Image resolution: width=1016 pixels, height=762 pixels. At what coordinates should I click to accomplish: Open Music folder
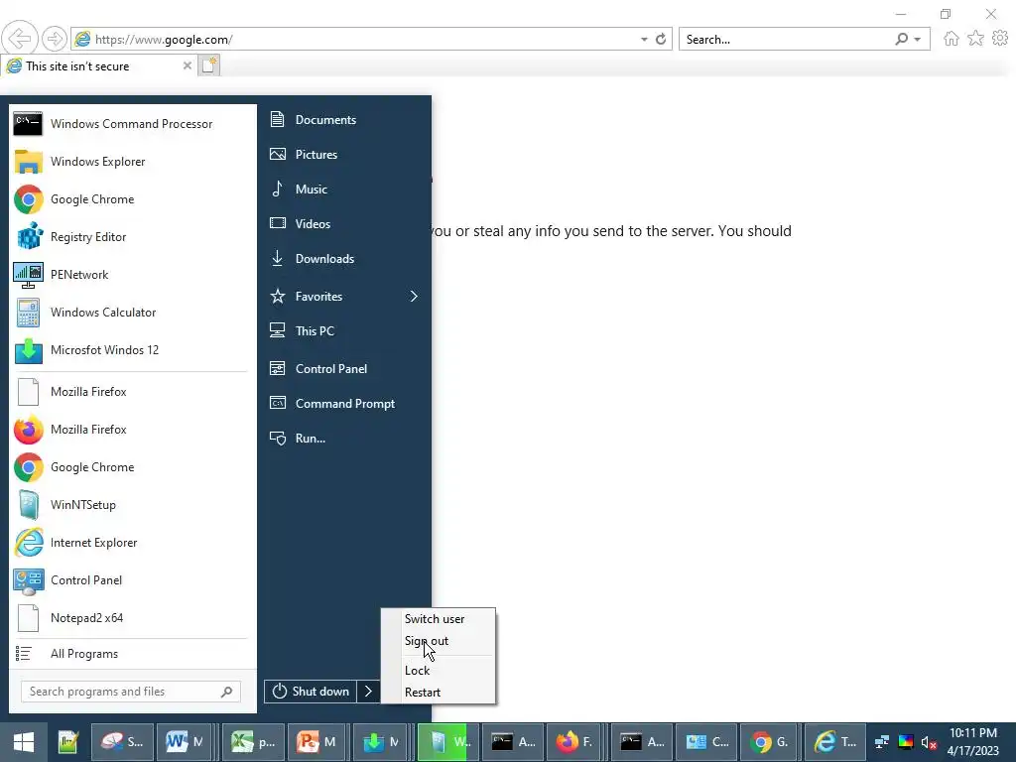(344, 190)
